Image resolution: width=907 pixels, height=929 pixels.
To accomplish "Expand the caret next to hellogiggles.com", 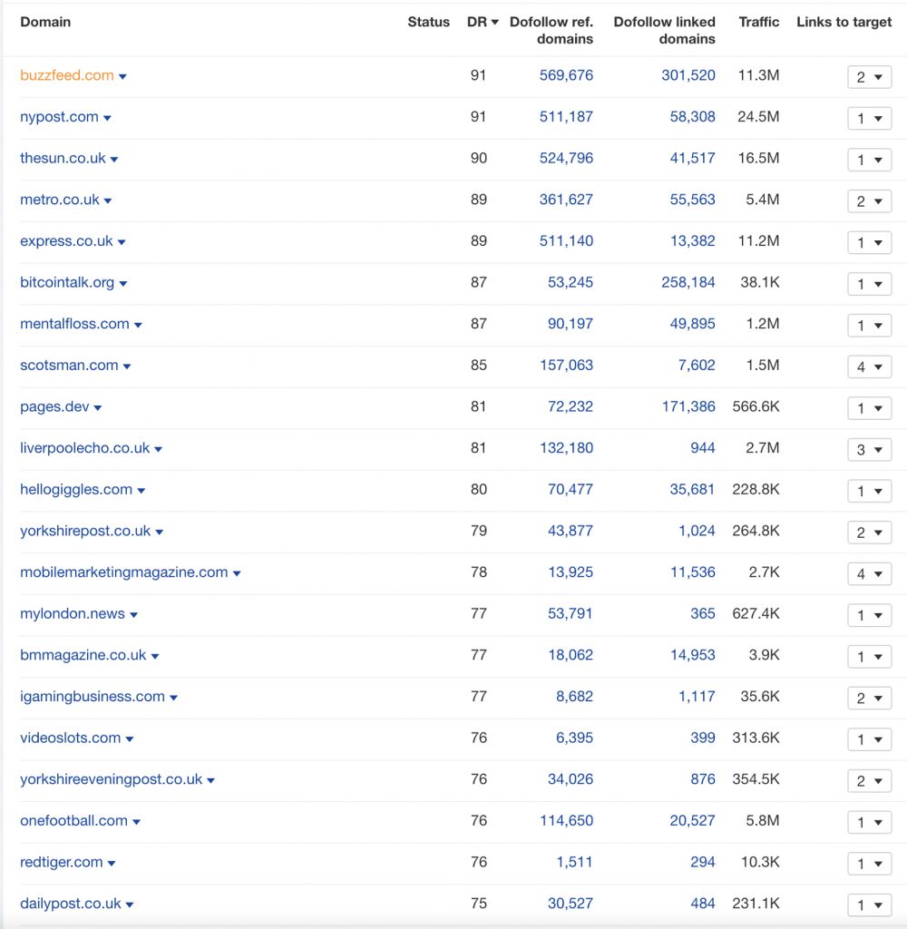I will pyautogui.click(x=141, y=491).
